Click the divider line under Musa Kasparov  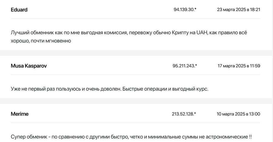pos(135,75)
